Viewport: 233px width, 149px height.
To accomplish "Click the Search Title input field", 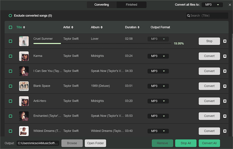I will (x=207, y=16).
